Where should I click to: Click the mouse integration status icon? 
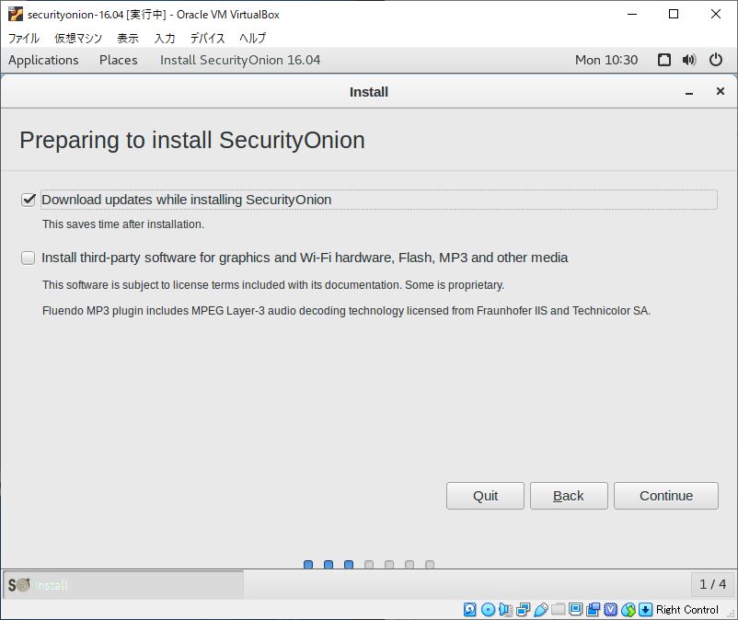pos(628,610)
